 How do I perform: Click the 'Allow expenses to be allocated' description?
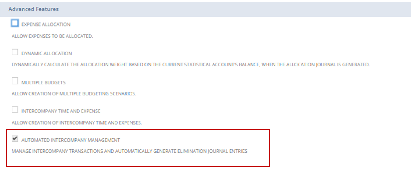point(52,36)
